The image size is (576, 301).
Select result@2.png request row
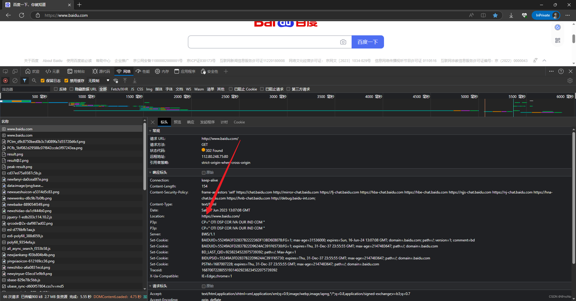[71, 161]
